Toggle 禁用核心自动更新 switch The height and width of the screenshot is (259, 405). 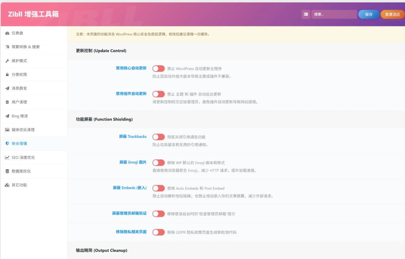coord(158,68)
